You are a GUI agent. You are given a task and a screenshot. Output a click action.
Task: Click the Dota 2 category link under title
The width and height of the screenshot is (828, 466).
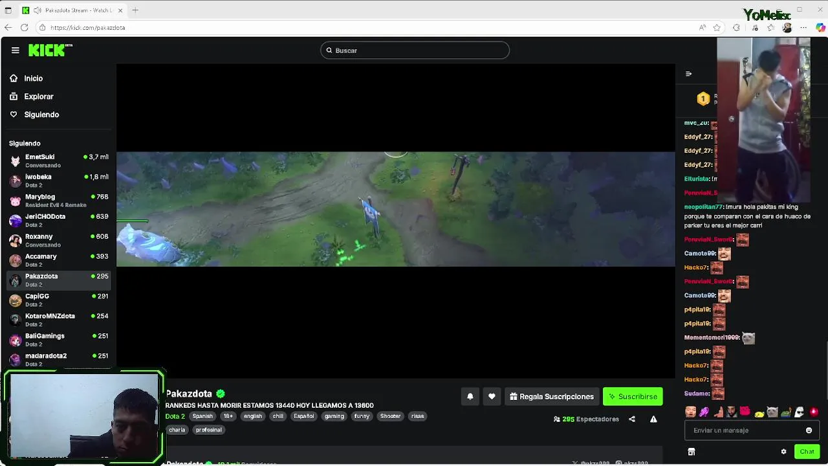tap(175, 416)
